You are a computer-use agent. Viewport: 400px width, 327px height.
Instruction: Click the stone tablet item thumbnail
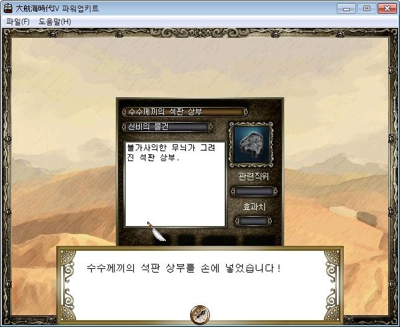pos(251,144)
